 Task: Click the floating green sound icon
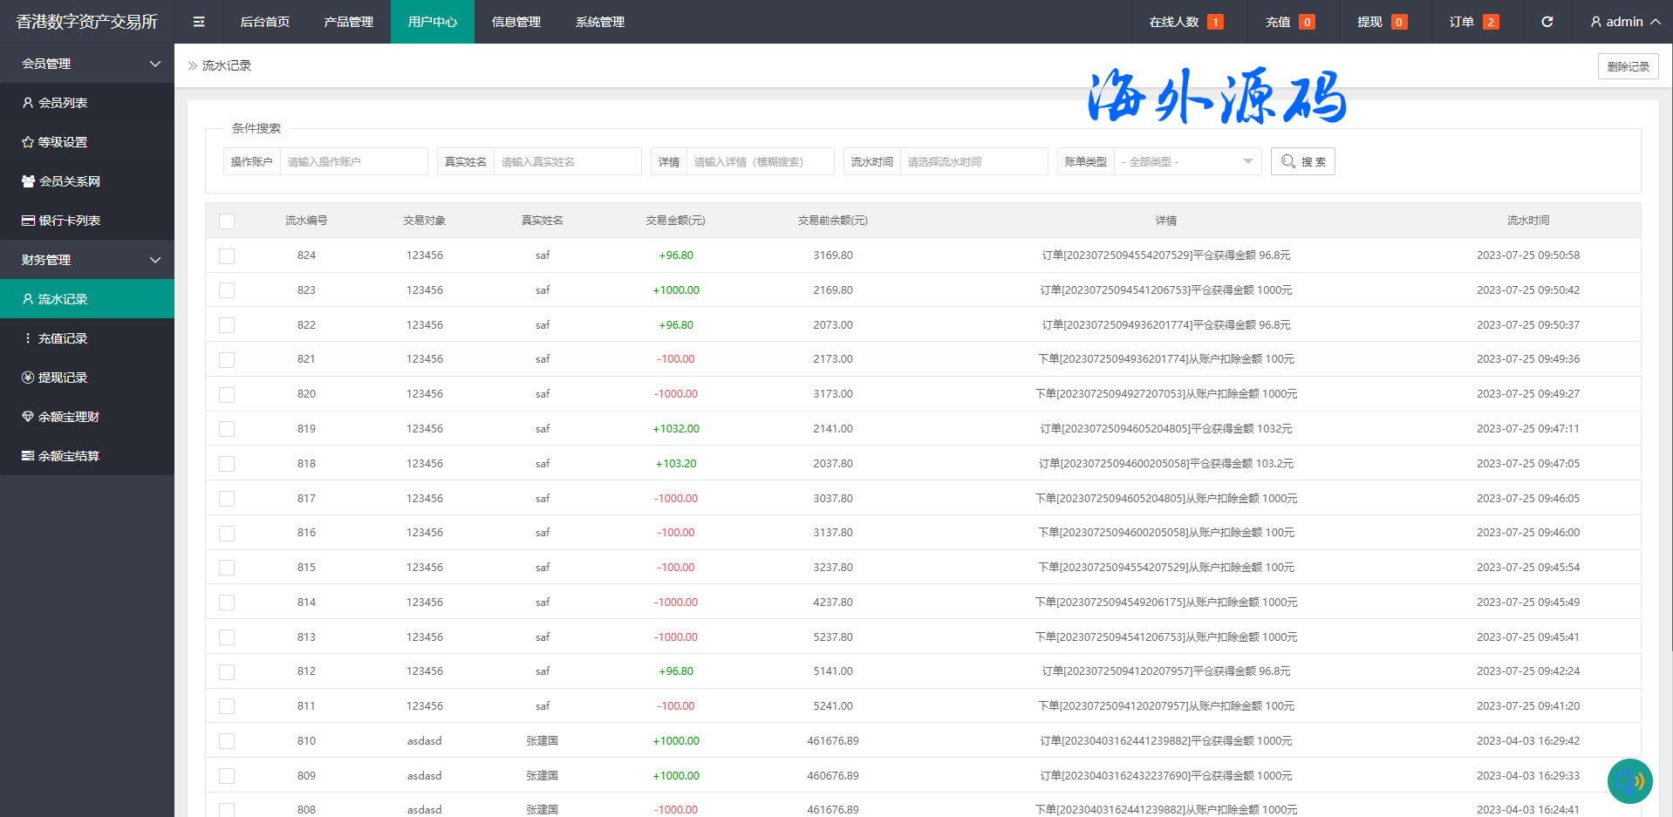[1629, 780]
